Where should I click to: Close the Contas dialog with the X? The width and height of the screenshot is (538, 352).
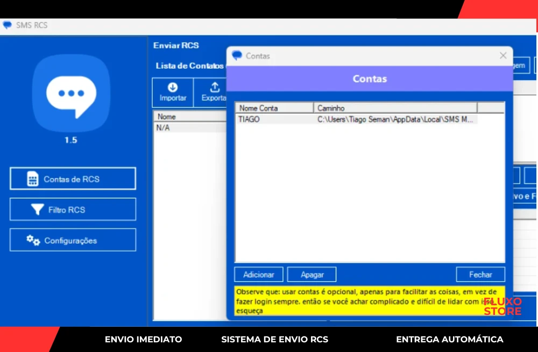(503, 55)
